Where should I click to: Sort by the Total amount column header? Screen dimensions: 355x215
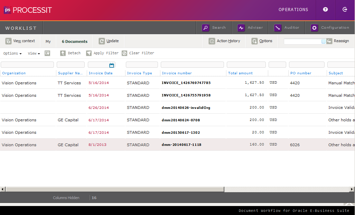tap(240, 73)
